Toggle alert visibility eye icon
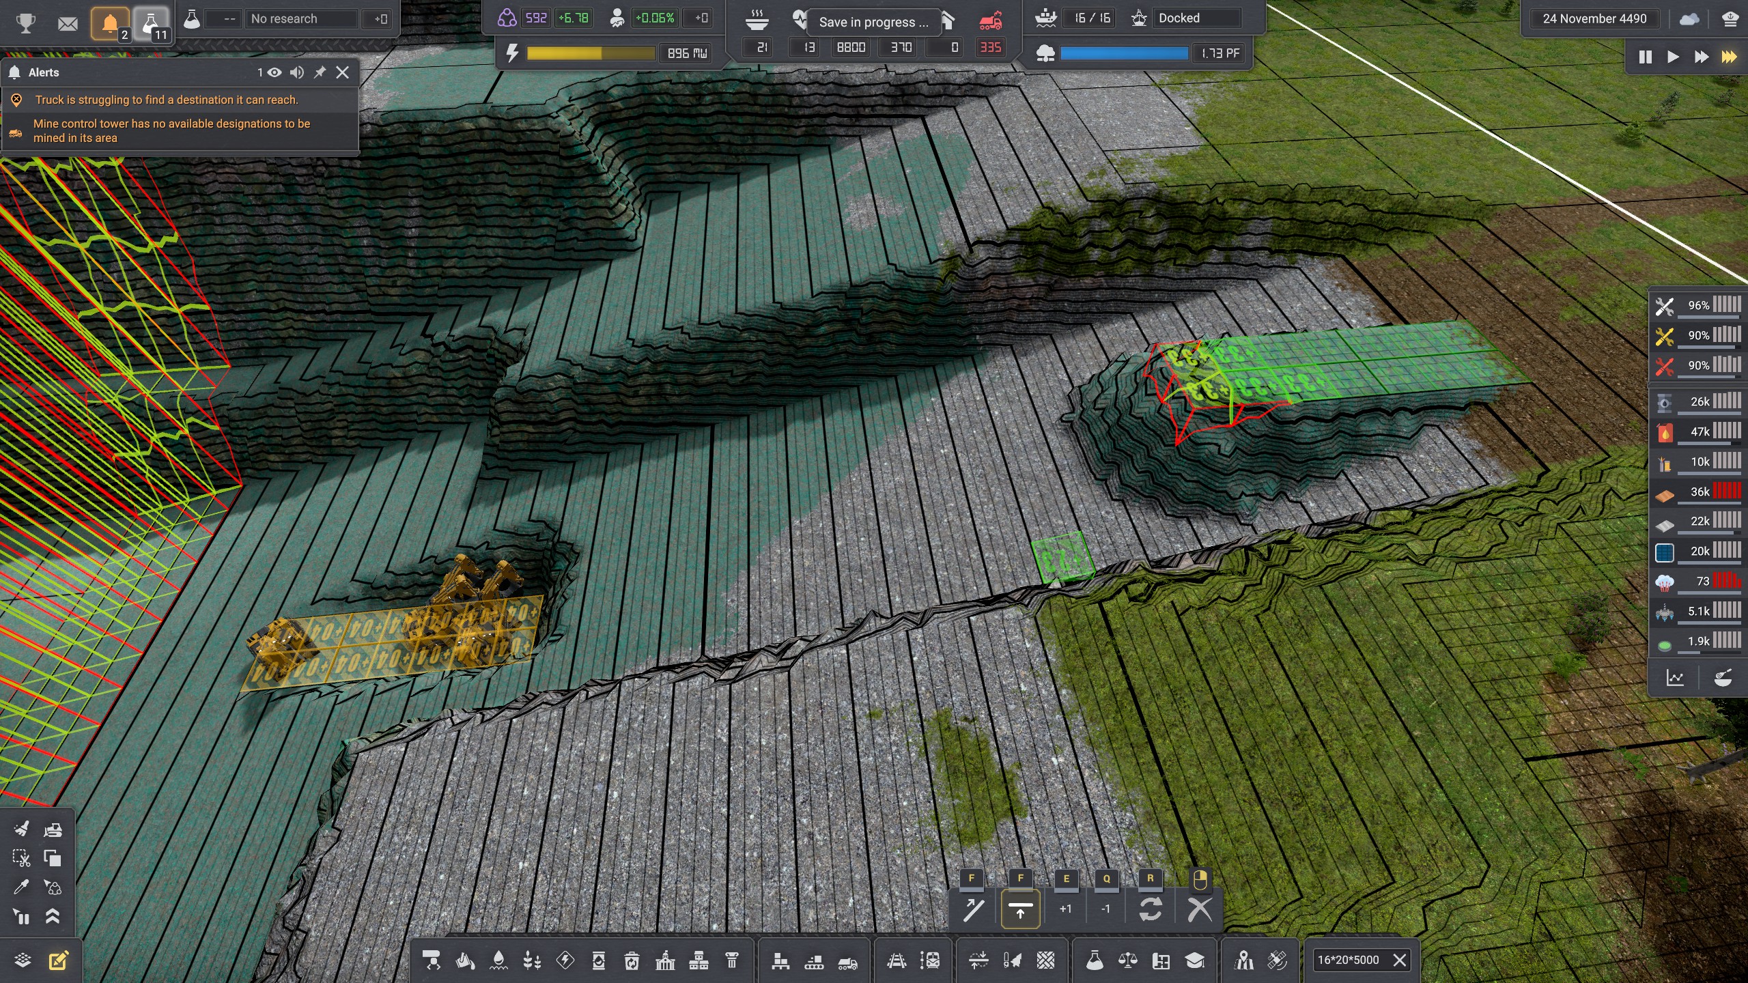 274,72
